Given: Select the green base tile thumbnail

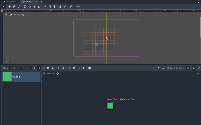Looking at the screenshot, I should [110, 106].
